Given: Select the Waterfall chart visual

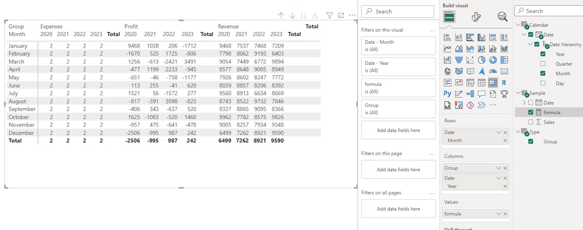Looking at the screenshot, I should (x=448, y=60).
